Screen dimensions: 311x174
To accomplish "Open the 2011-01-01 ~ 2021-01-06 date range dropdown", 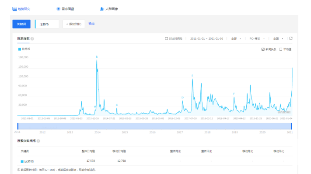I will [x=206, y=38].
